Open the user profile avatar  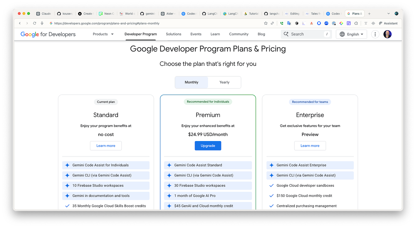387,34
